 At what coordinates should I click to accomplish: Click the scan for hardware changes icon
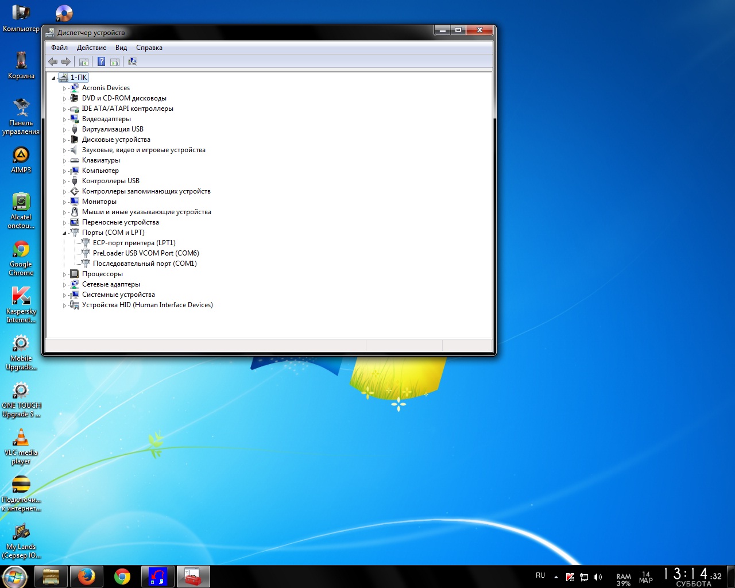tap(133, 61)
